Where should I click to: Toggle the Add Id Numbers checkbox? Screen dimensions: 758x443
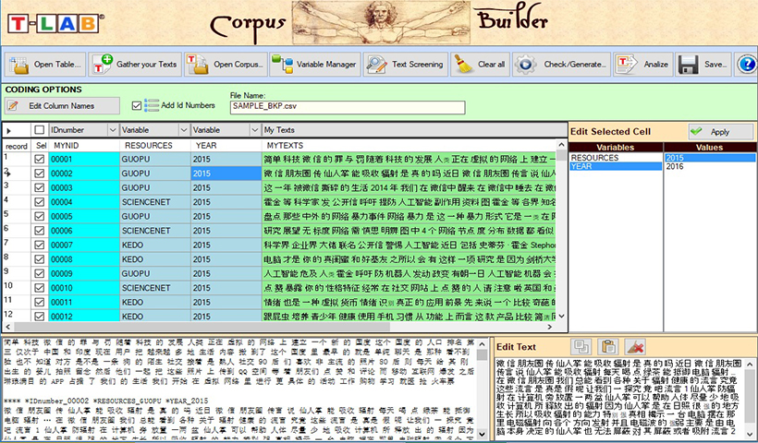[x=137, y=105]
